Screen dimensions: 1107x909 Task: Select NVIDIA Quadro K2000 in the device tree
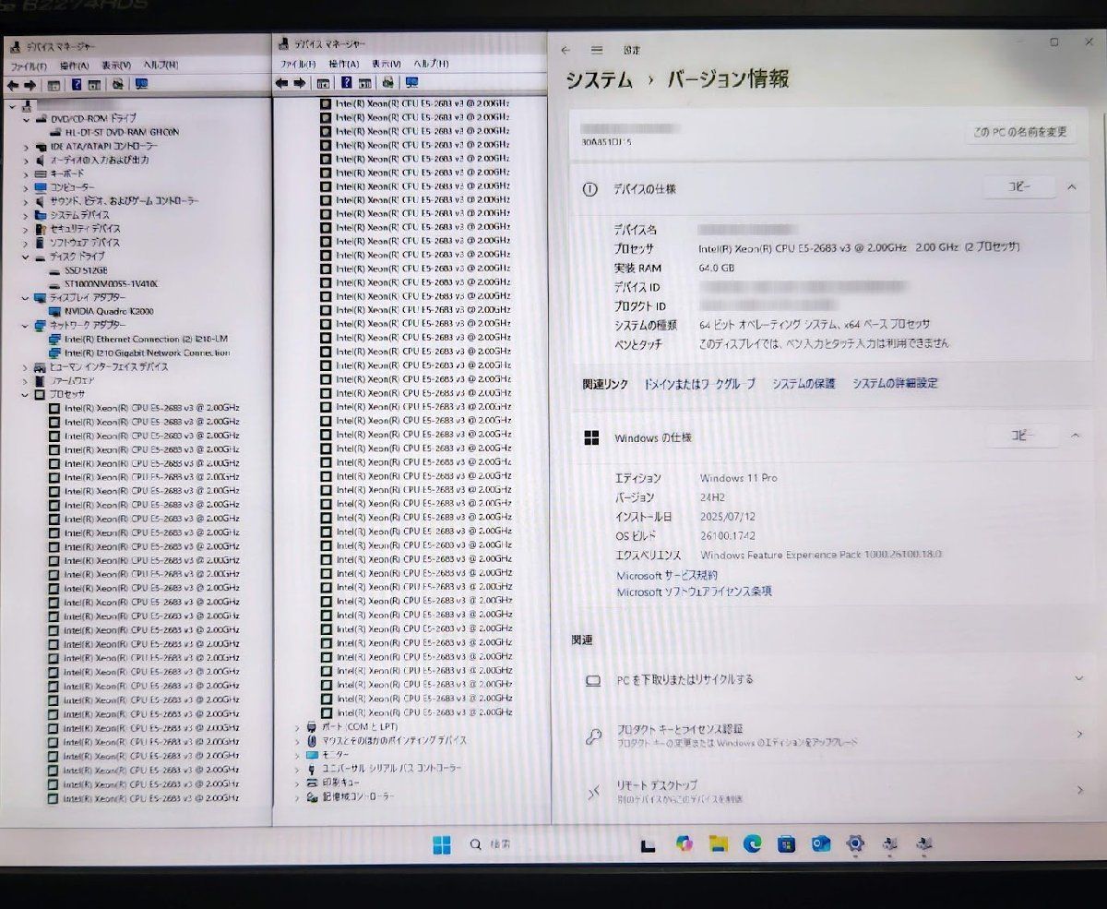click(108, 312)
